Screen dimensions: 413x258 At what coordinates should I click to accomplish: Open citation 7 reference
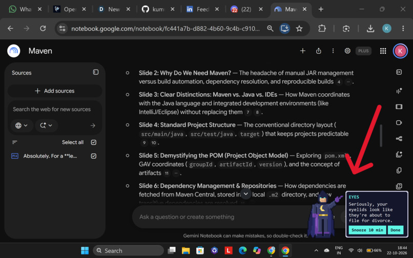pyautogui.click(x=248, y=113)
